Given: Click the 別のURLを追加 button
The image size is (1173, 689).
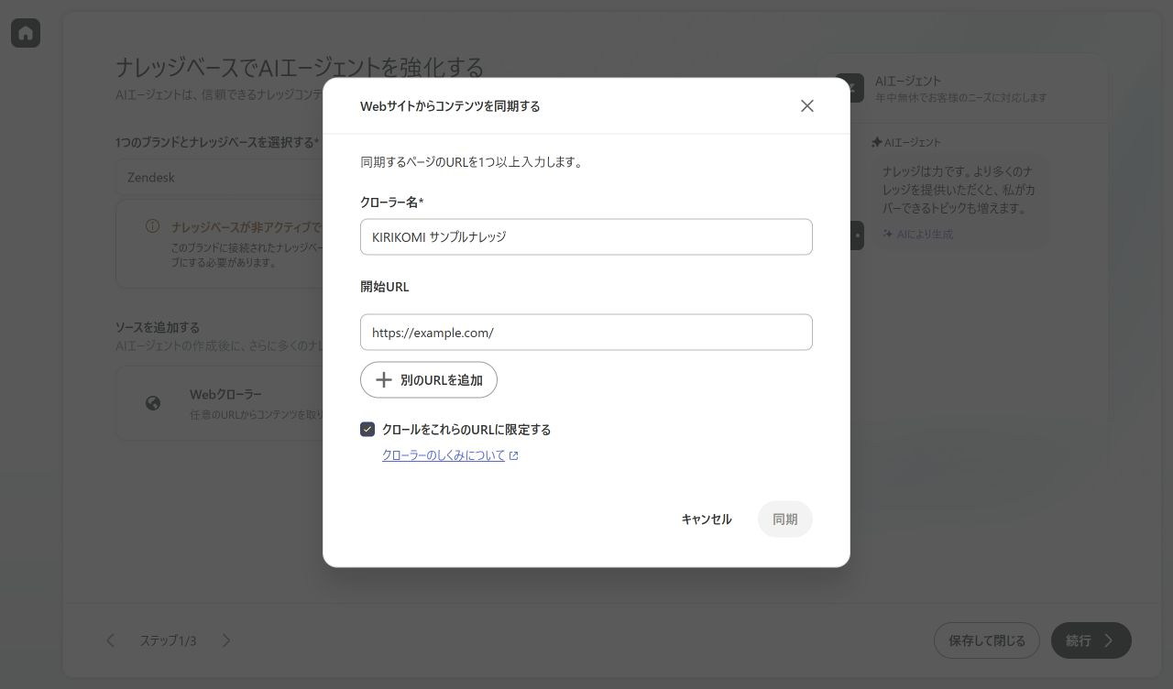Looking at the screenshot, I should (429, 380).
